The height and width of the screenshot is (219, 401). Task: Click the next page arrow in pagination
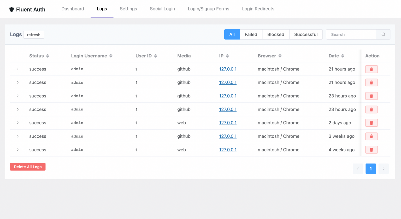tap(384, 169)
